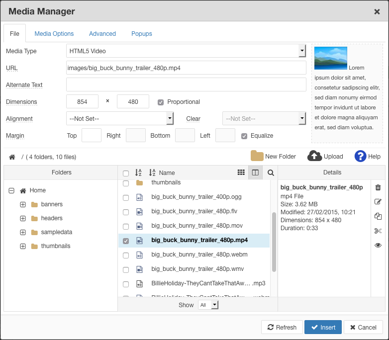Click the copy icon in Details panel
Image resolution: width=389 pixels, height=340 pixels.
(x=378, y=216)
